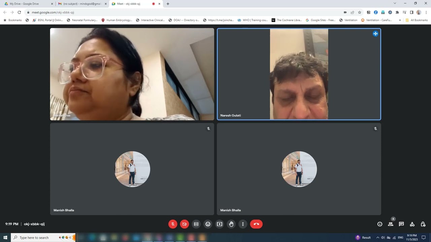Open the Extensions puzzle icon
Screen dimensions: 431x242
397,12
